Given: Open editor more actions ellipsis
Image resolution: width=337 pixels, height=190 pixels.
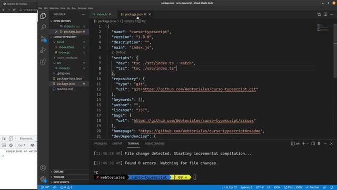Looking at the screenshot, I should [x=331, y=14].
